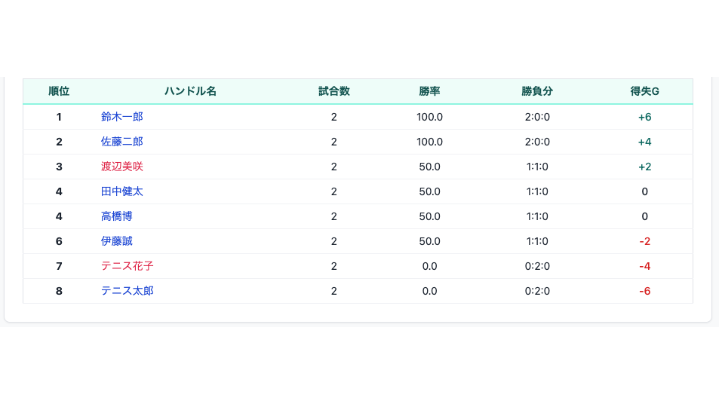Click 得失G value 0 in 高橋博 row
Image resolution: width=719 pixels, height=404 pixels.
[x=645, y=216]
